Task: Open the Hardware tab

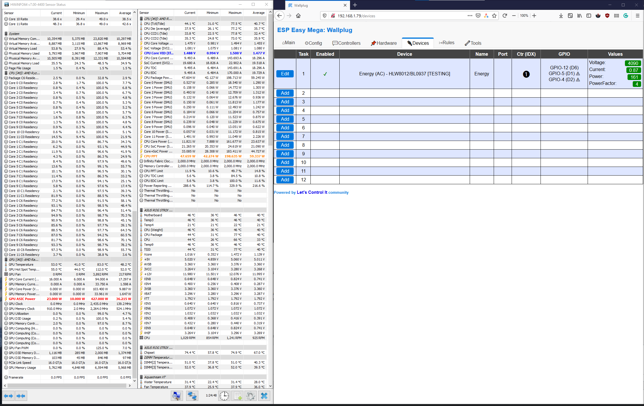Action: (384, 43)
